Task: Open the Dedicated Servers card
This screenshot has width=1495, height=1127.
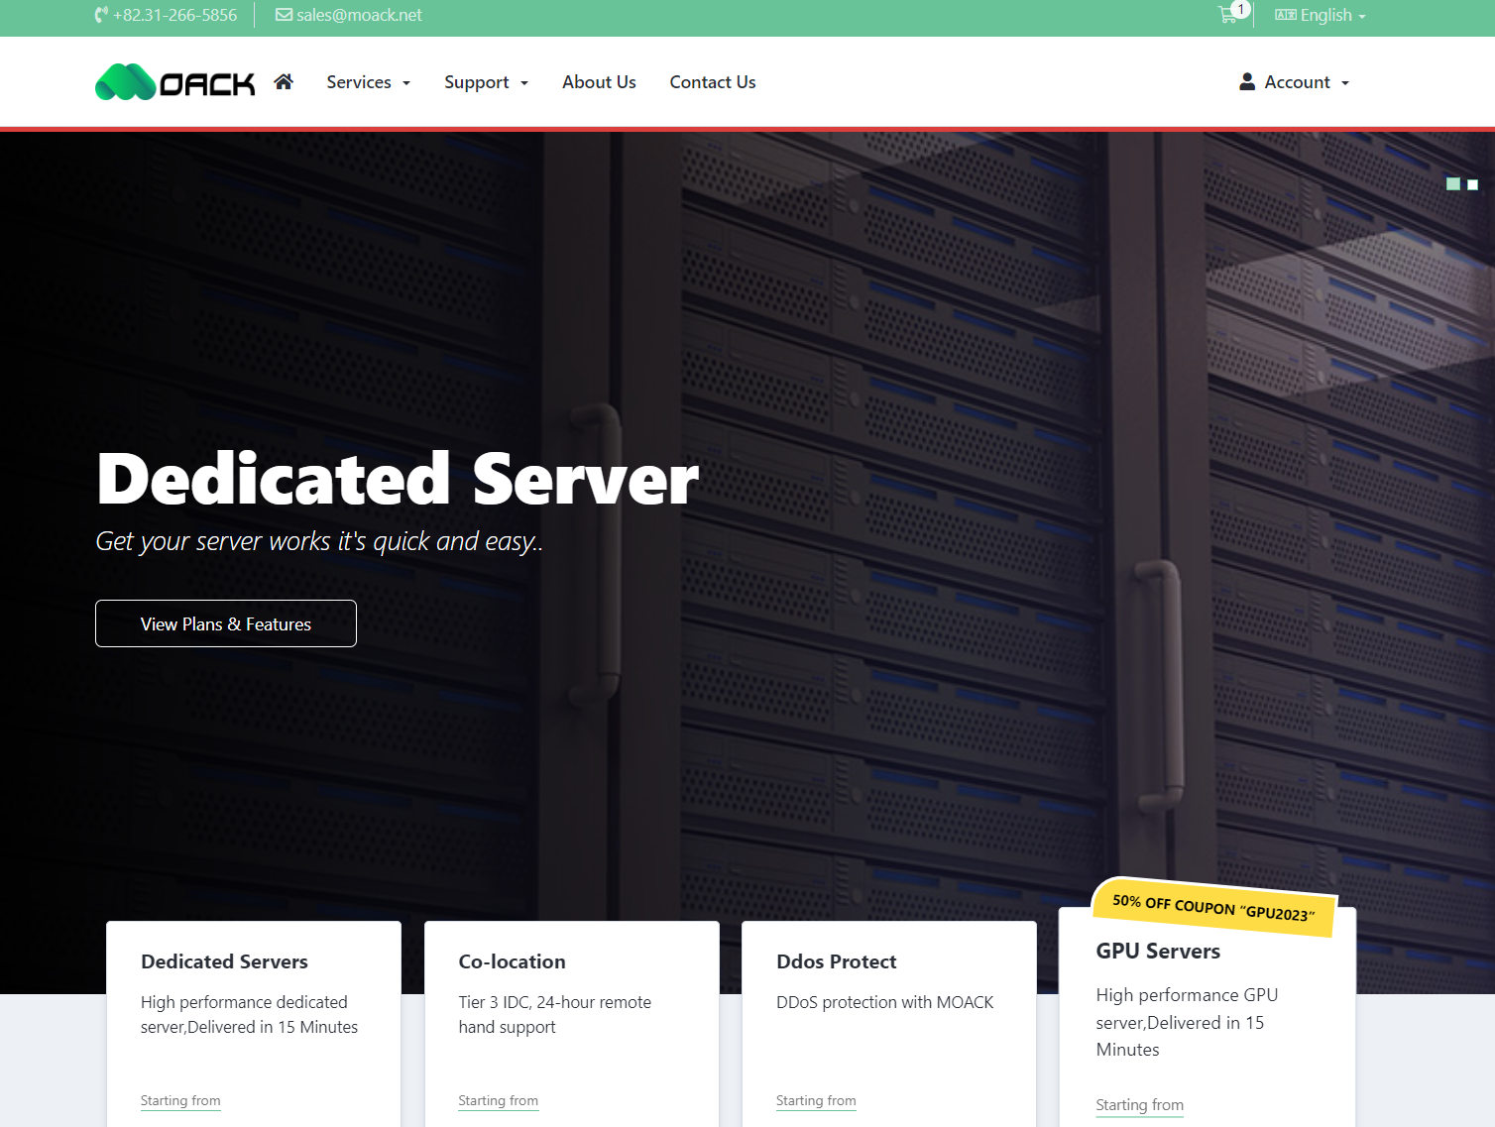Action: [x=224, y=961]
